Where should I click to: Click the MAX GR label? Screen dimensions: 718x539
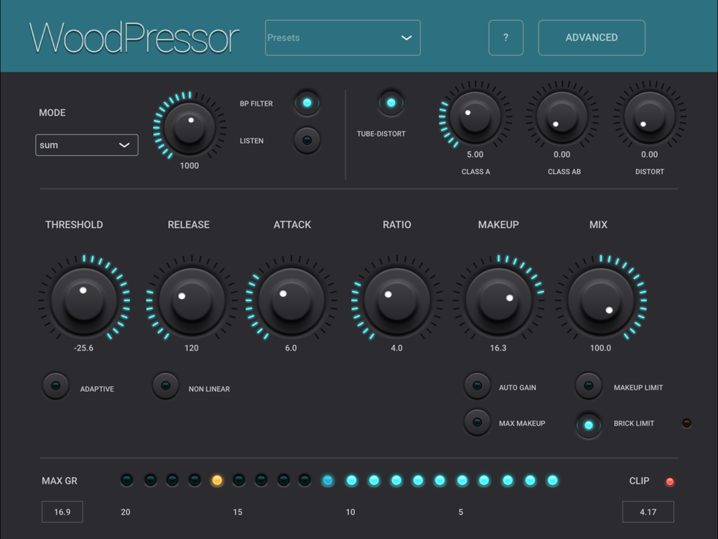[60, 481]
